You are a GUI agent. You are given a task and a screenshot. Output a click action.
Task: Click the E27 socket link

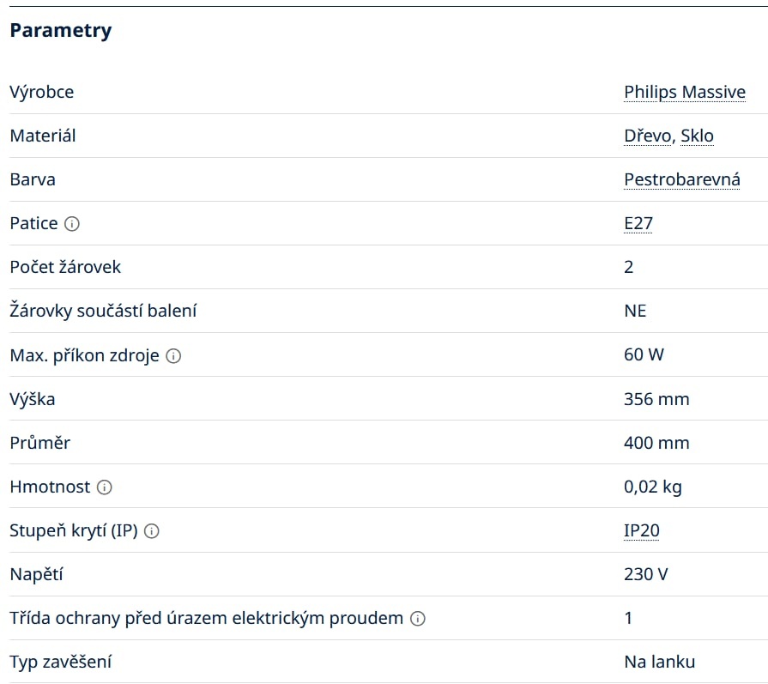pyautogui.click(x=638, y=223)
